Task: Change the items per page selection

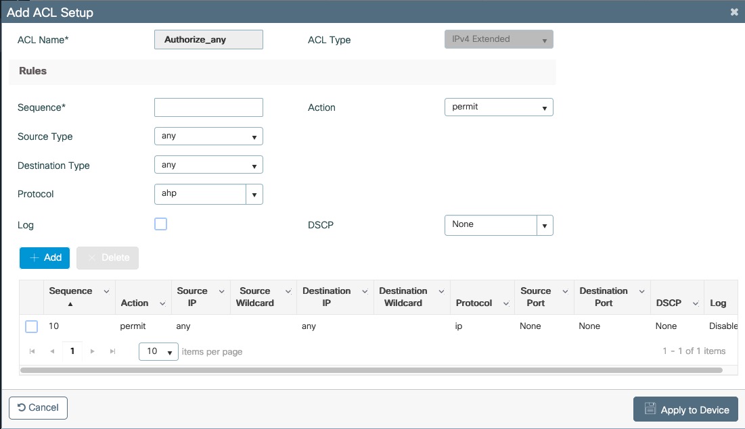Action: (158, 351)
